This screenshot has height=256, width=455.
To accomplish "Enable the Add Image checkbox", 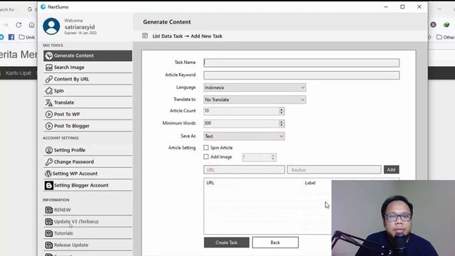I will 206,156.
